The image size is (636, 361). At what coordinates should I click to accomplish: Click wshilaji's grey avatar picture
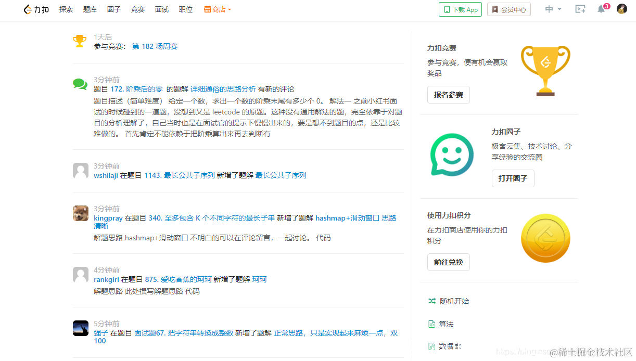tap(81, 171)
